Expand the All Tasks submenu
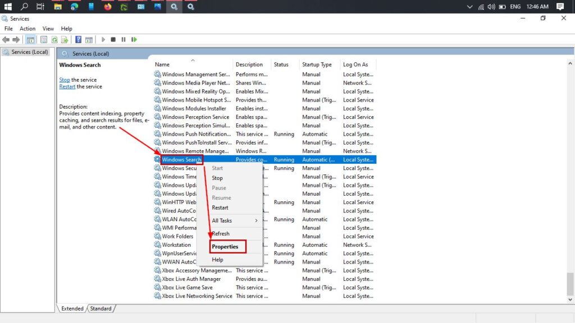 [x=230, y=220]
